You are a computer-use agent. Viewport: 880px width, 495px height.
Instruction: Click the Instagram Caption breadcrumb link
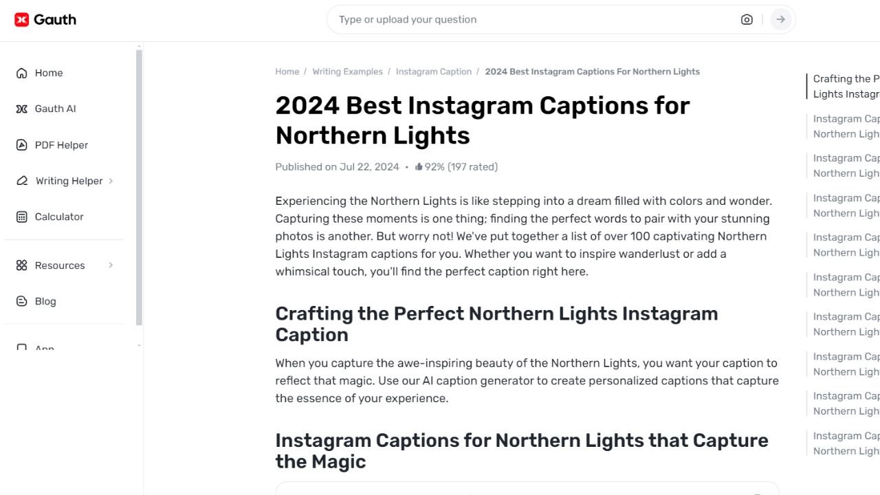(x=433, y=71)
